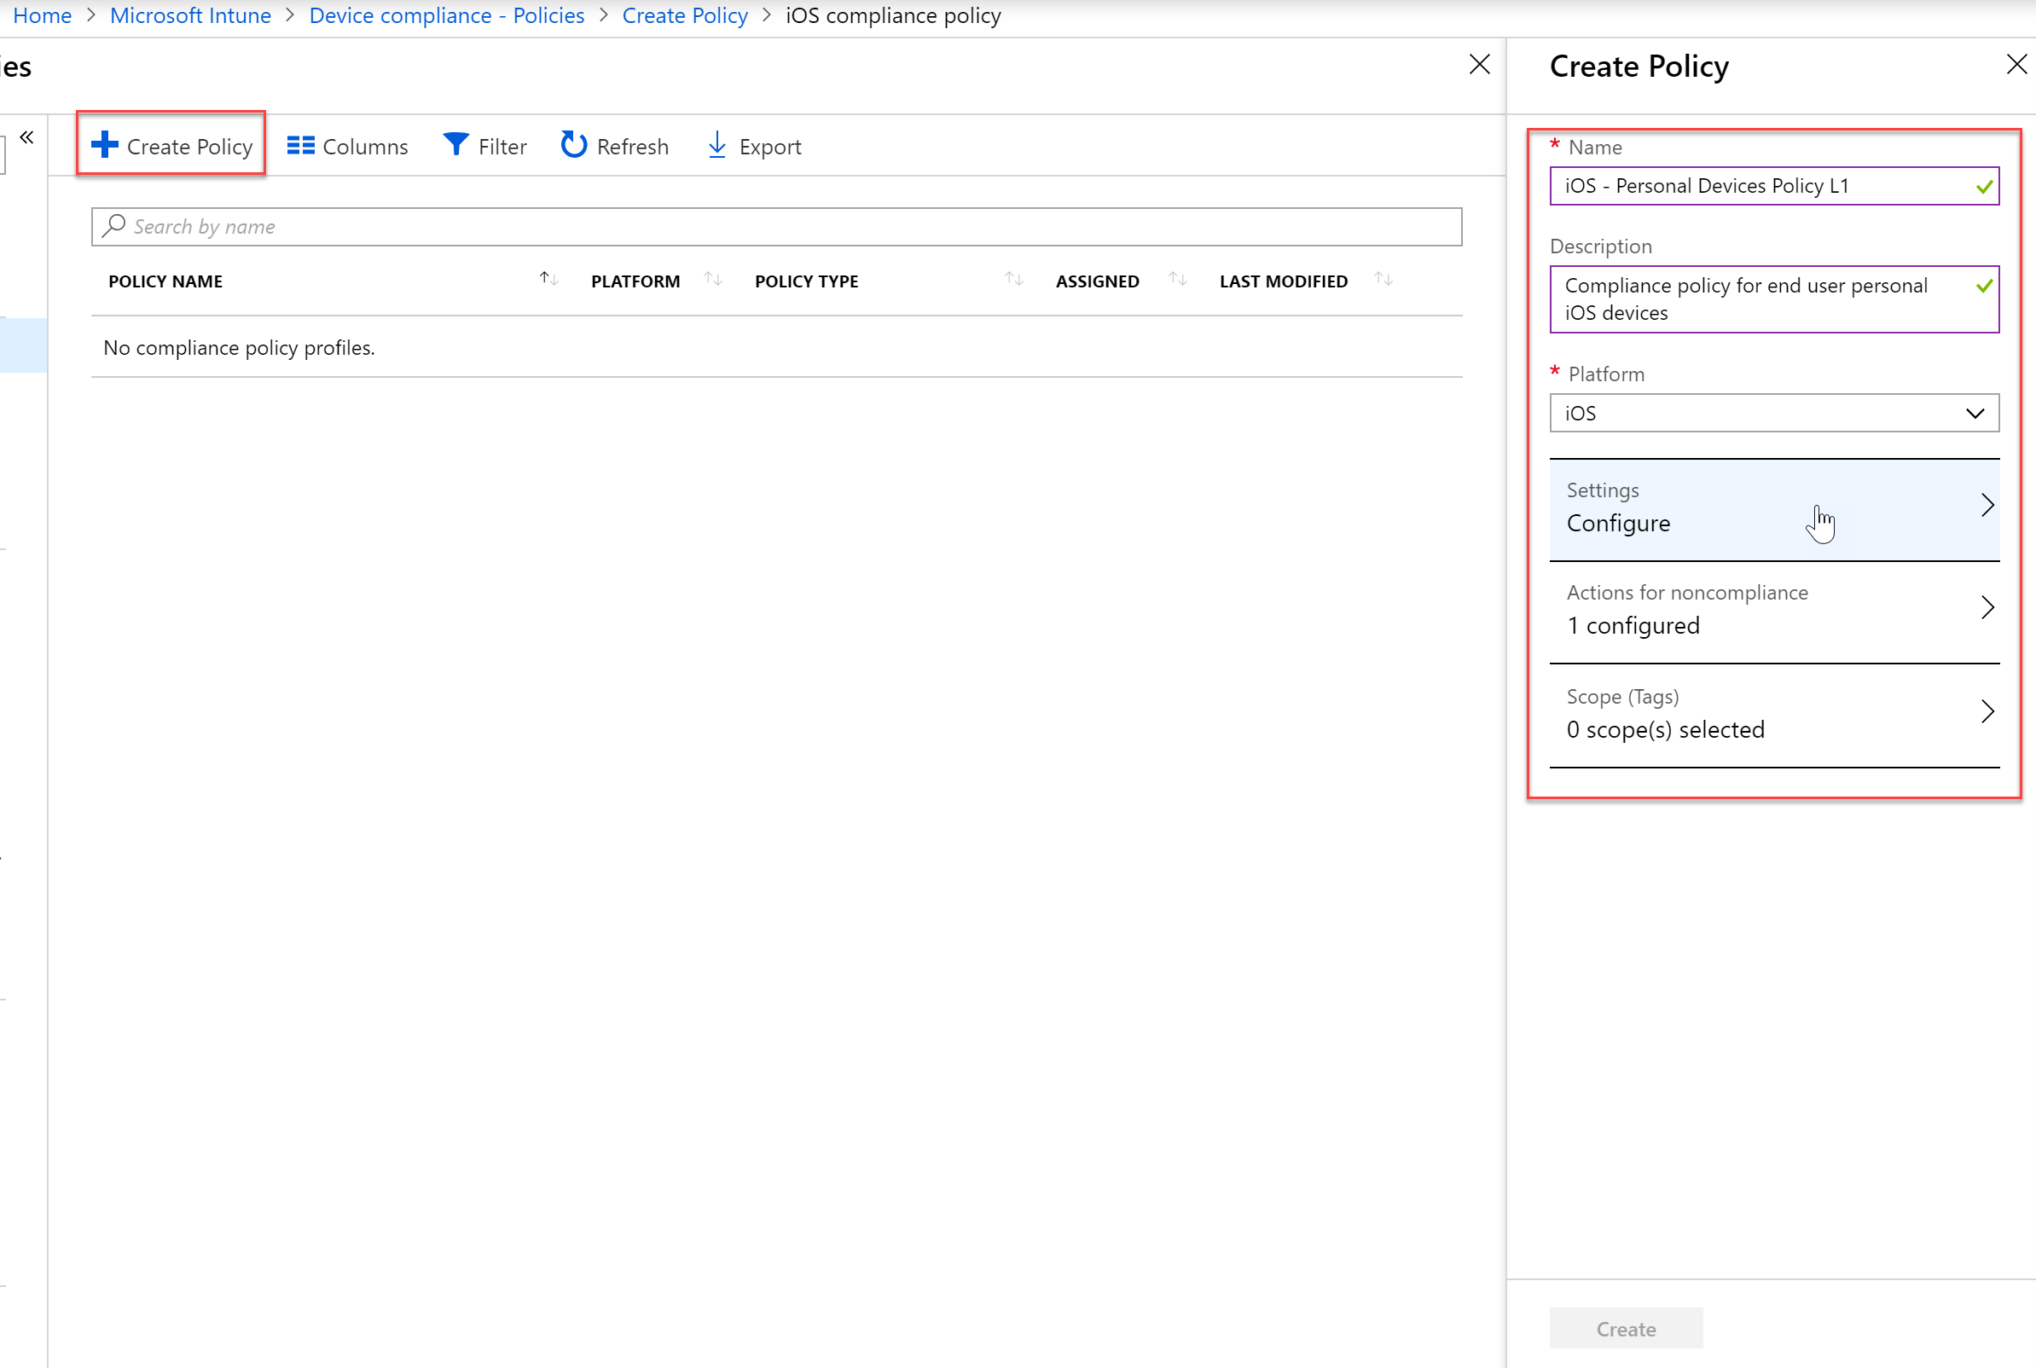Image resolution: width=2036 pixels, height=1368 pixels.
Task: Open the Filter funnel option
Action: coord(484,146)
